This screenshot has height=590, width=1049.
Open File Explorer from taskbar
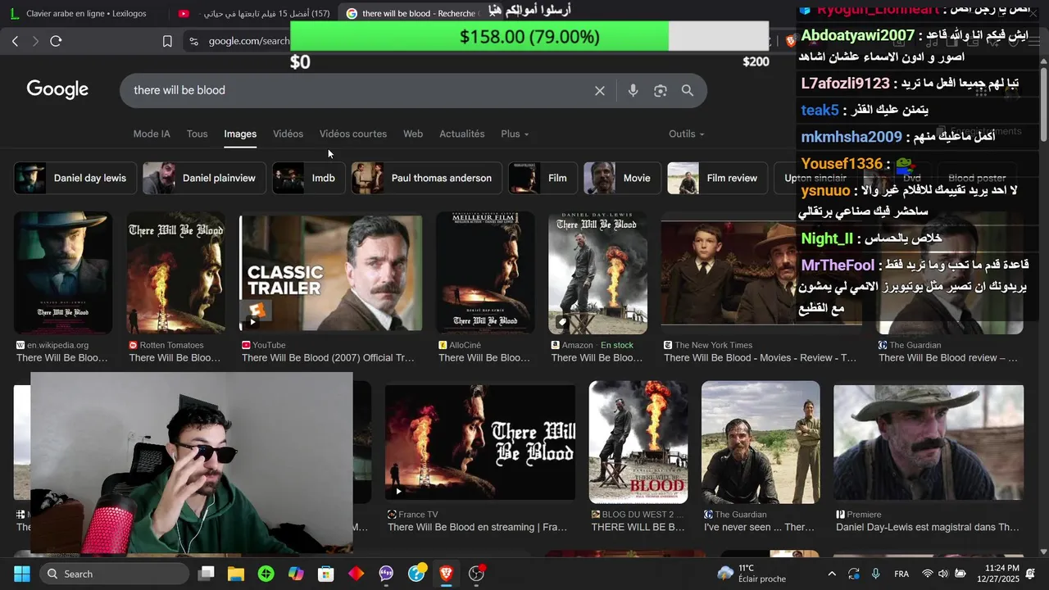coord(236,574)
